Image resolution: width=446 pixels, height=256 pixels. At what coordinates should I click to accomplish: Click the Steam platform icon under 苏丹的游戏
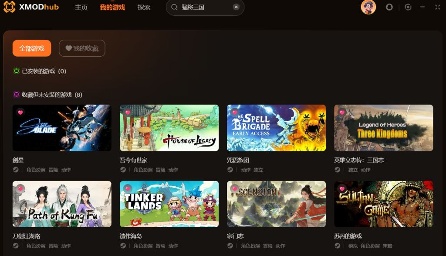click(x=338, y=246)
